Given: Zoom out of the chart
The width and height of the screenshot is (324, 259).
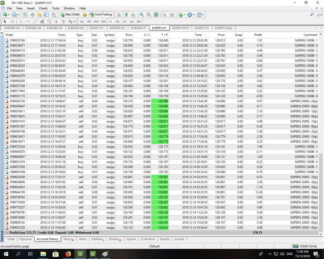Looking at the screenshot, I should [149, 15].
